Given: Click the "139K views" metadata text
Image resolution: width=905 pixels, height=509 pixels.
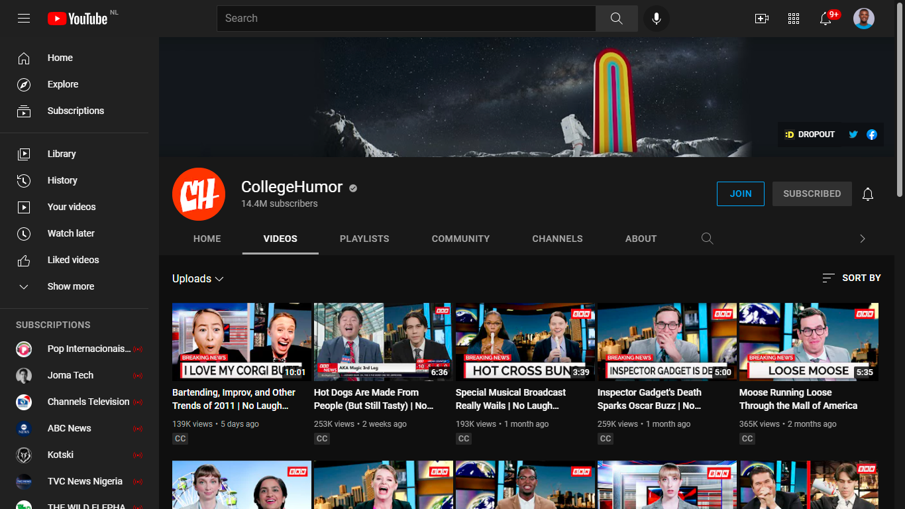Looking at the screenshot, I should click(193, 424).
